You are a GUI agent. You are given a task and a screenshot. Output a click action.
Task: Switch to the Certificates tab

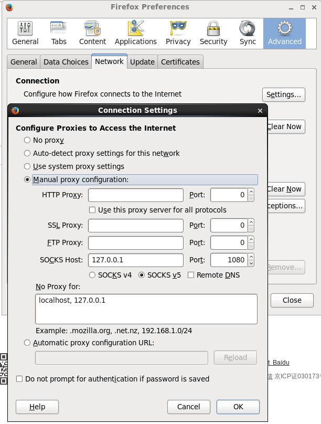coord(180,62)
